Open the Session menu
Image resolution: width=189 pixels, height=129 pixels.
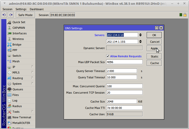[x=7, y=9]
